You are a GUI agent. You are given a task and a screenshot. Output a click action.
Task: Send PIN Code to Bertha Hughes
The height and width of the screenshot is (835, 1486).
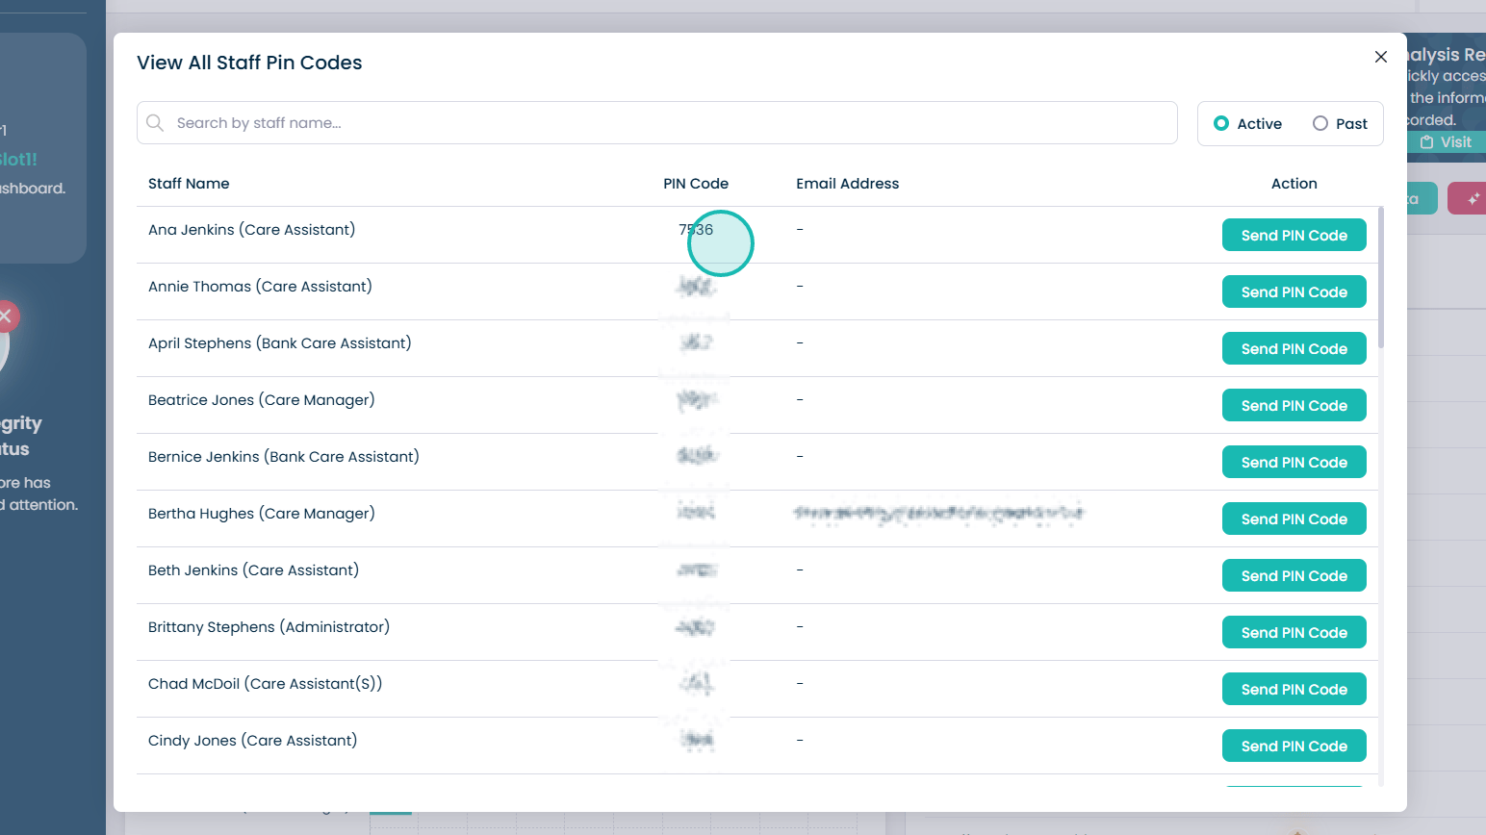(x=1294, y=519)
